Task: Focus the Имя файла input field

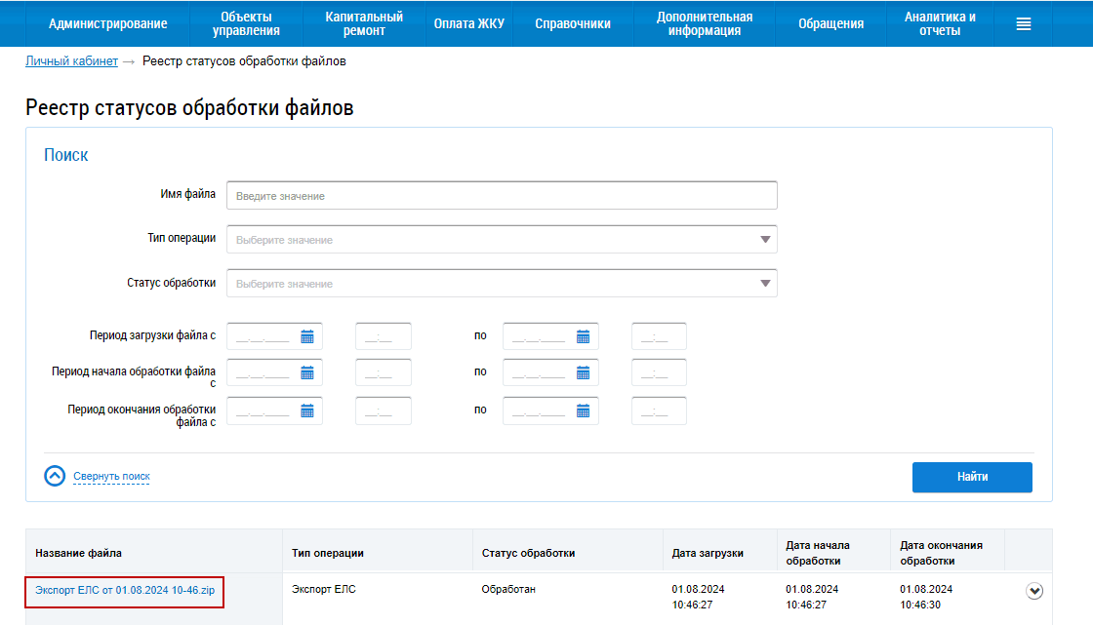Action: point(502,196)
